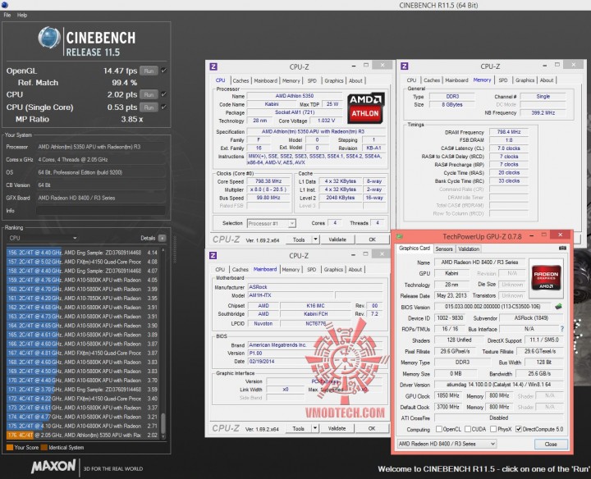Click the ranking list scrollbar thumb
This screenshot has width=591, height=479.
tap(163, 423)
